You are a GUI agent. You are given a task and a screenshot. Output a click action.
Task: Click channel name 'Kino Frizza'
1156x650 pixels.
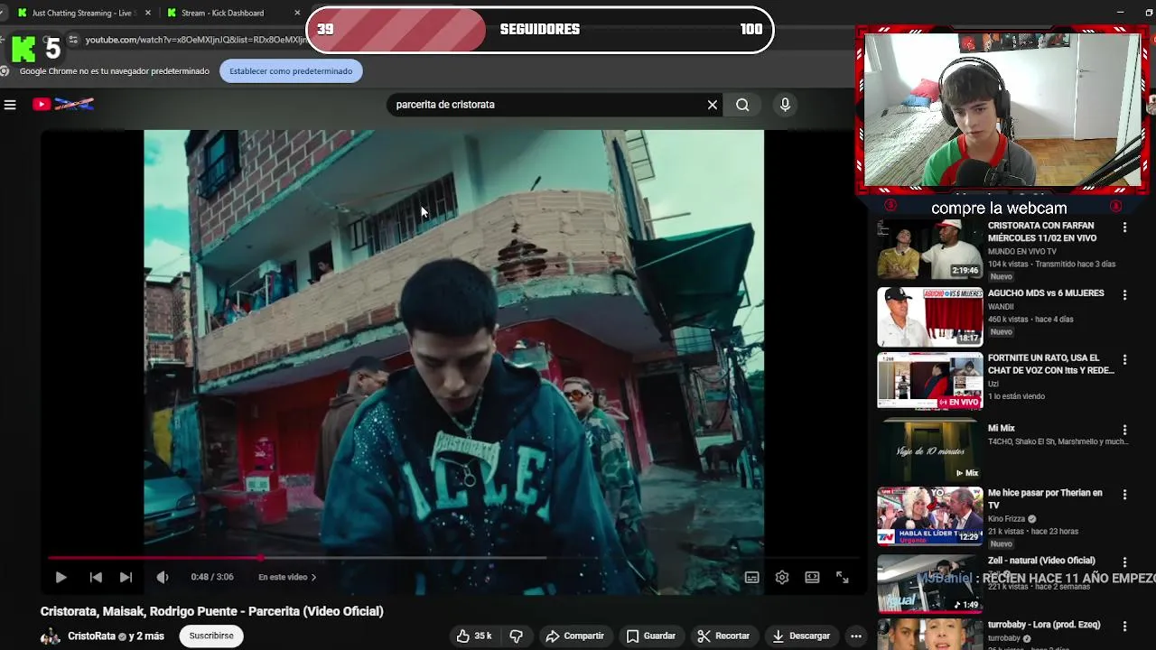1007,519
